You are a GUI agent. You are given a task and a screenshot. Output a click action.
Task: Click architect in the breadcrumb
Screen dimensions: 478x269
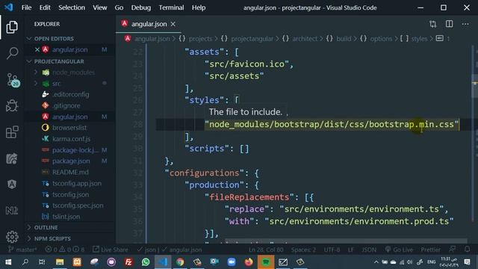pos(305,39)
